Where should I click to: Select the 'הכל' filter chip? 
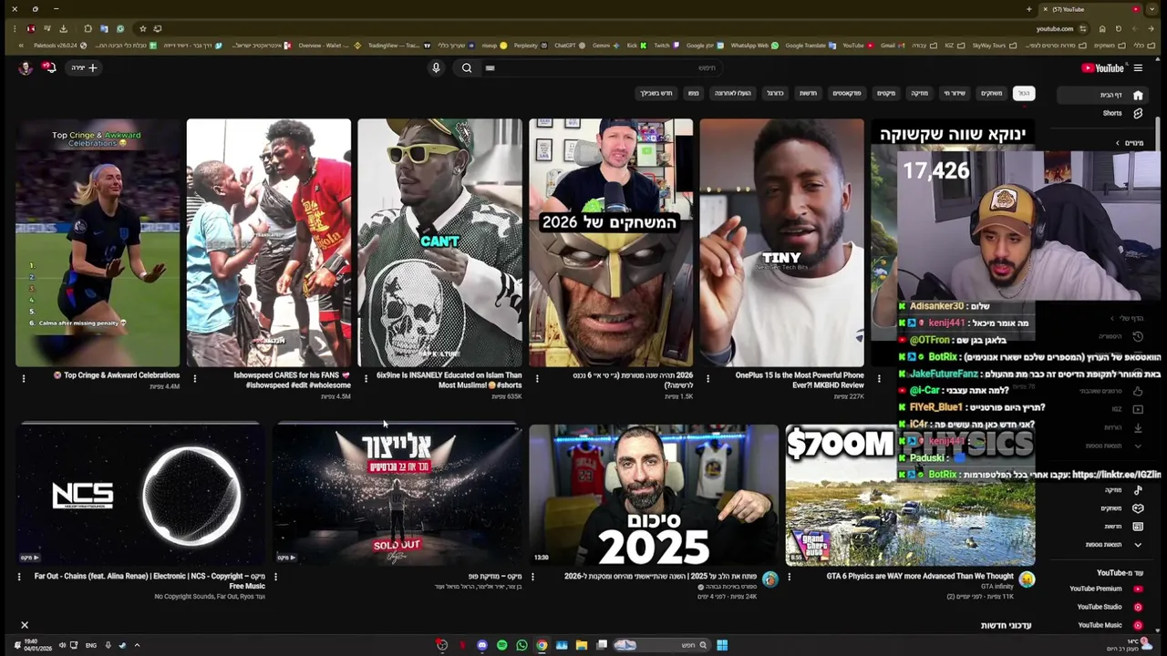pyautogui.click(x=1024, y=93)
